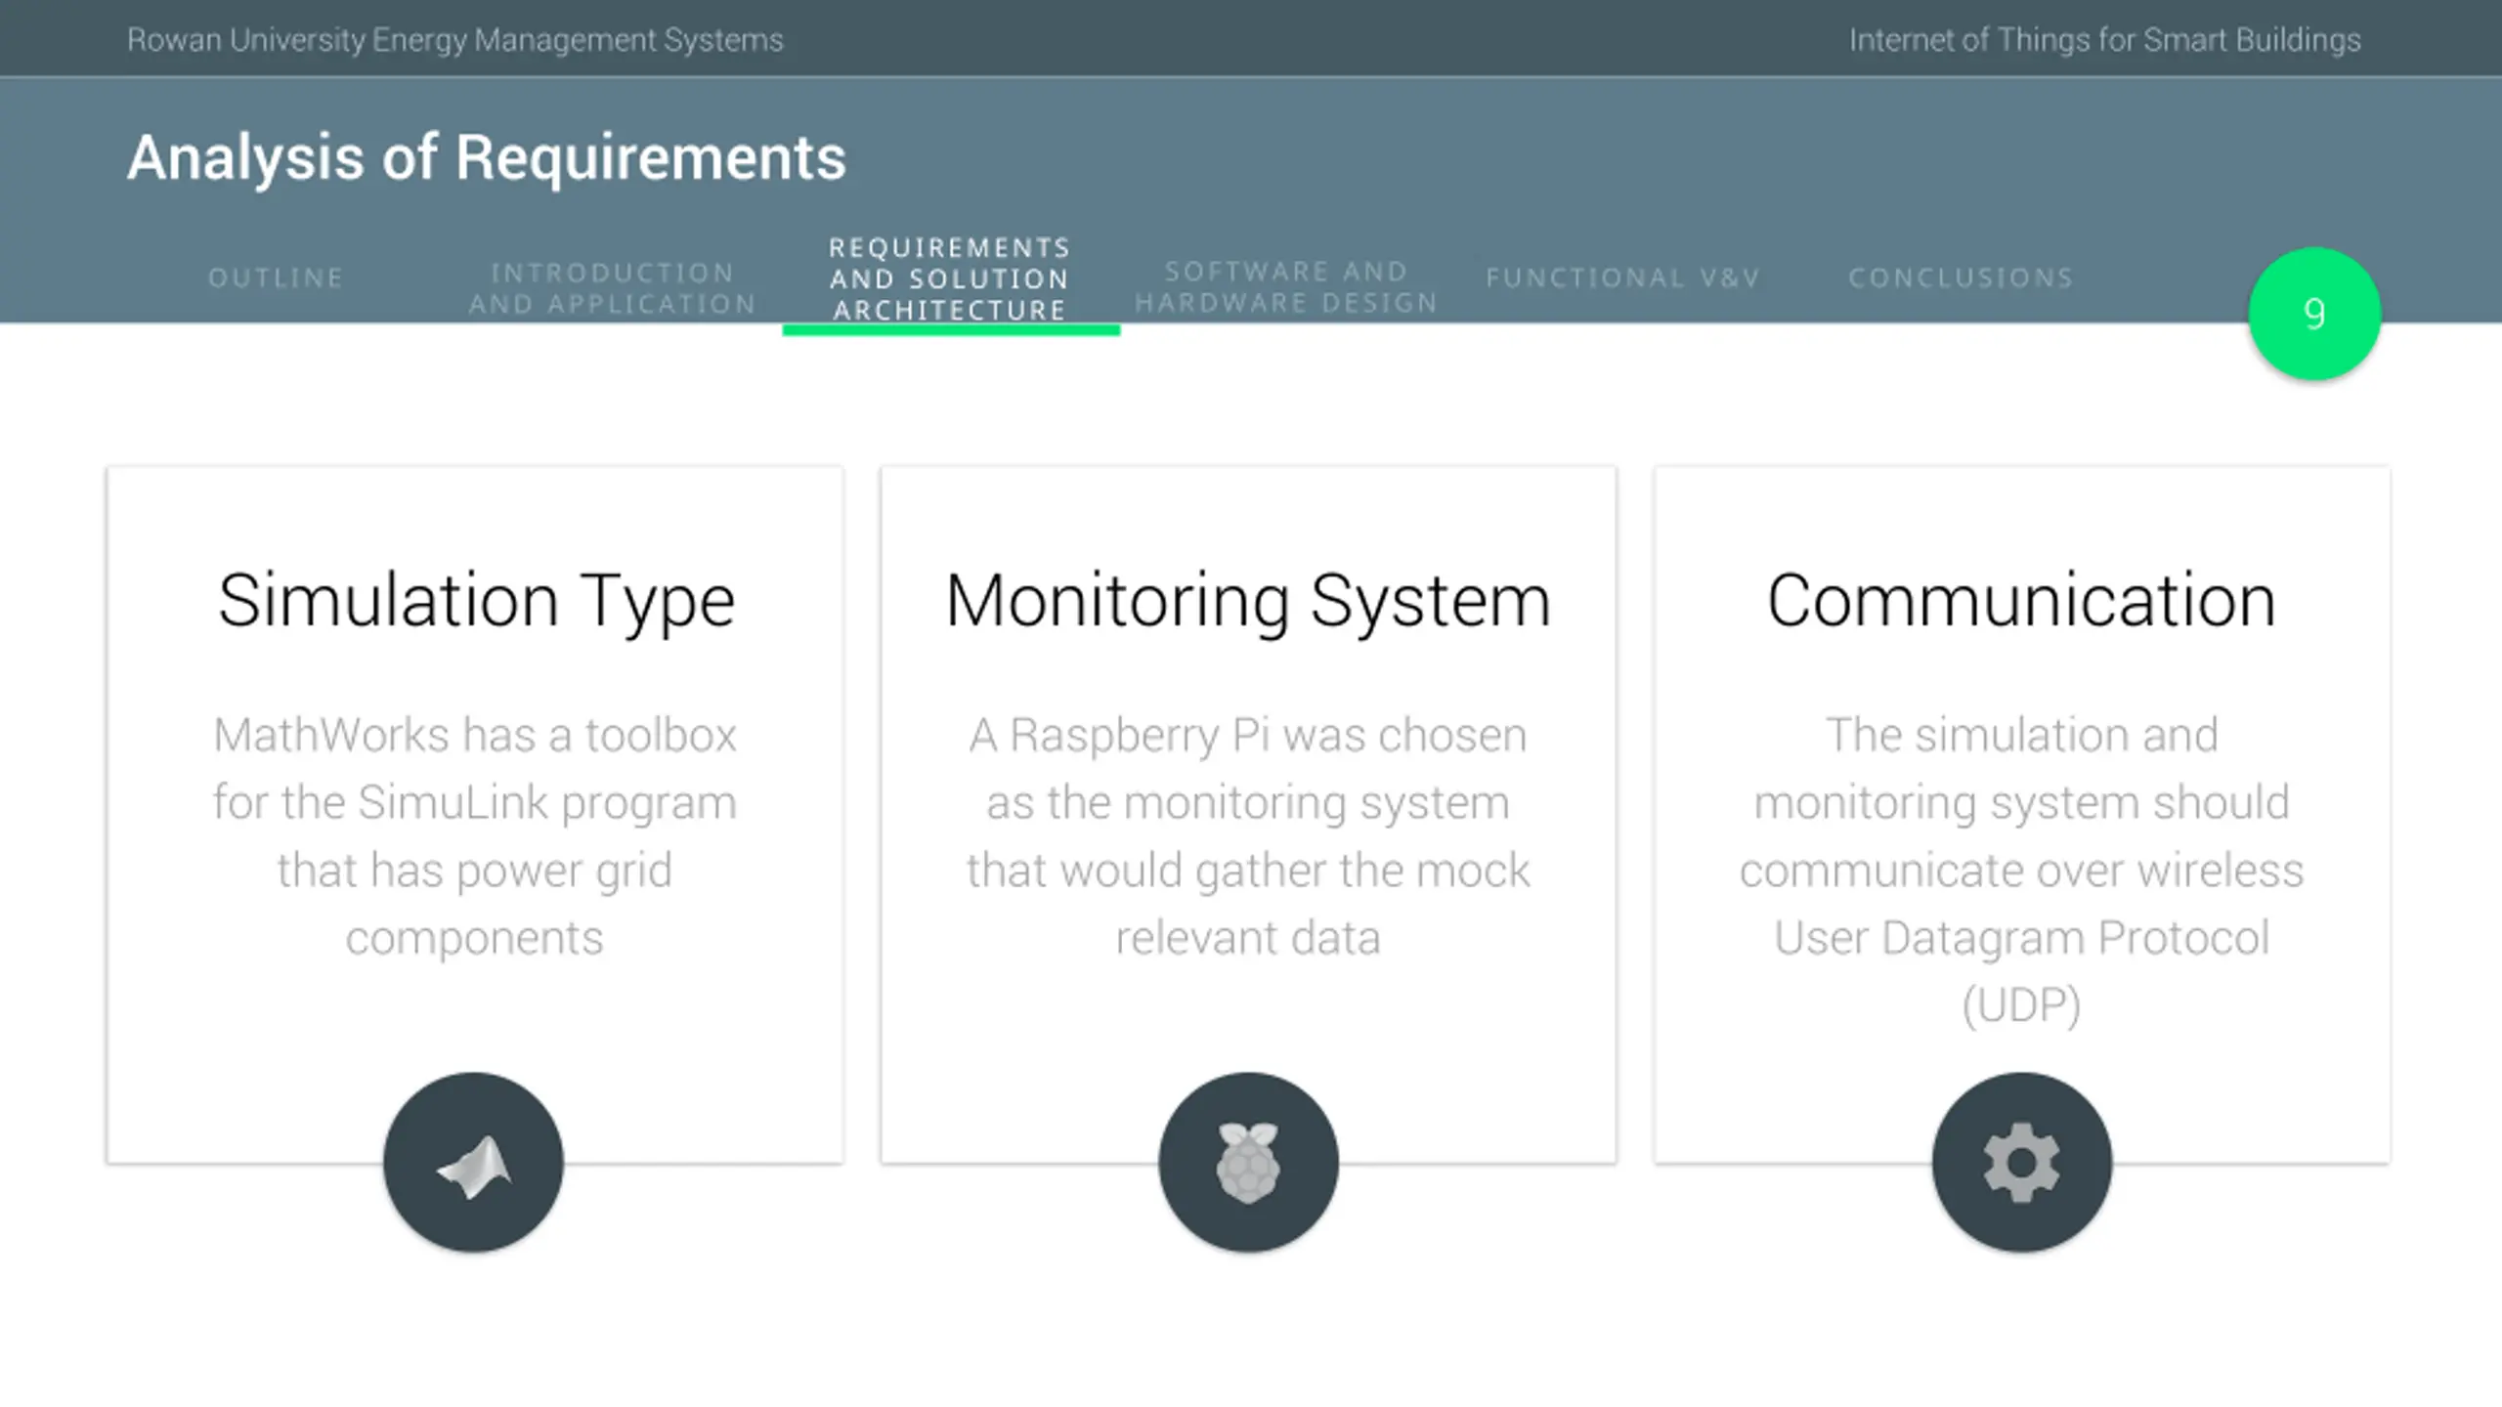Click the Simulation Type card heading
Viewport: 2502px width, 1407px height.
pyautogui.click(x=476, y=601)
